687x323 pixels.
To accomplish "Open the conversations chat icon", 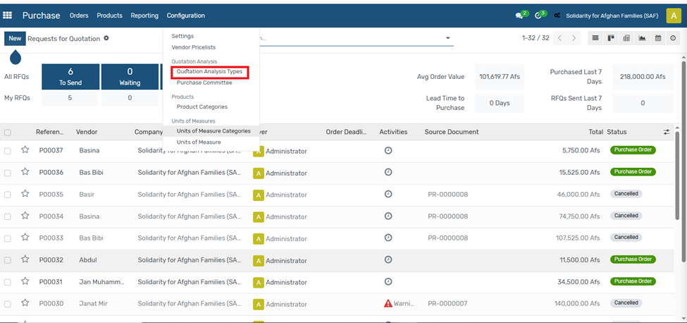I will coord(519,16).
